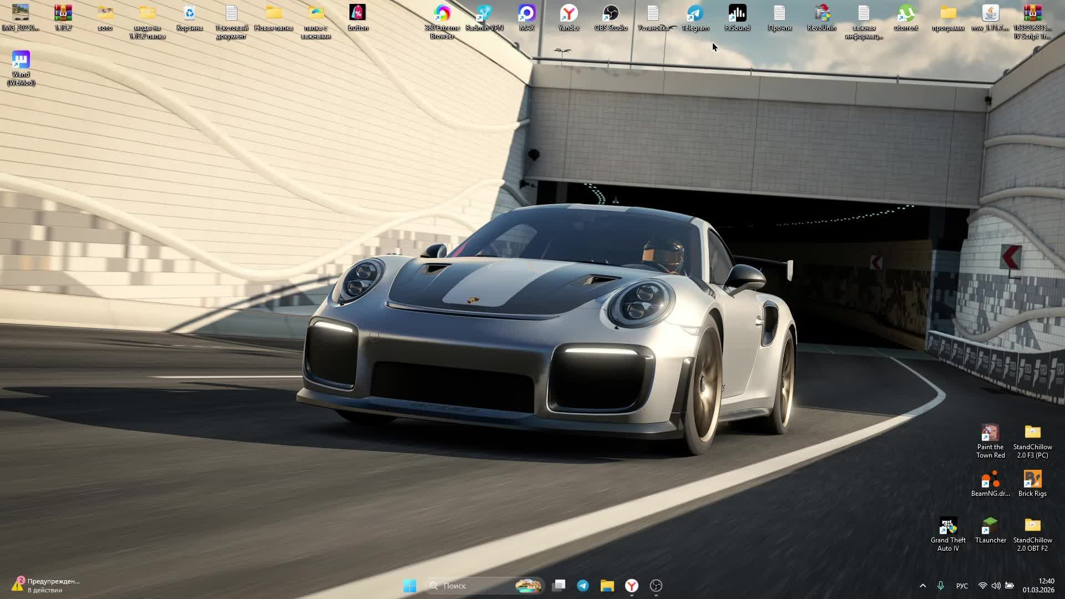Toggle the microphone tray indicator
The height and width of the screenshot is (599, 1065).
coord(941,586)
